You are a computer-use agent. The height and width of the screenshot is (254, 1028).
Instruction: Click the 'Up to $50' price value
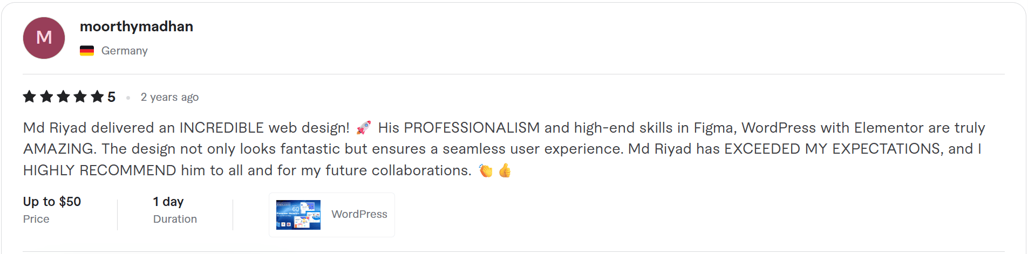[52, 202]
